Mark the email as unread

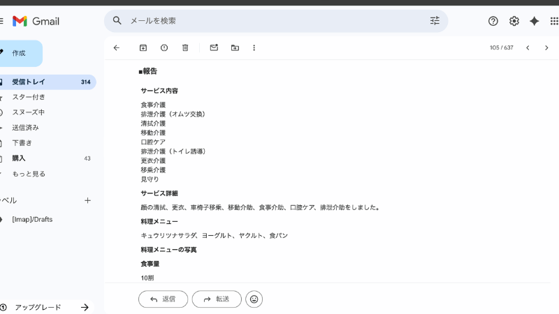[214, 47]
